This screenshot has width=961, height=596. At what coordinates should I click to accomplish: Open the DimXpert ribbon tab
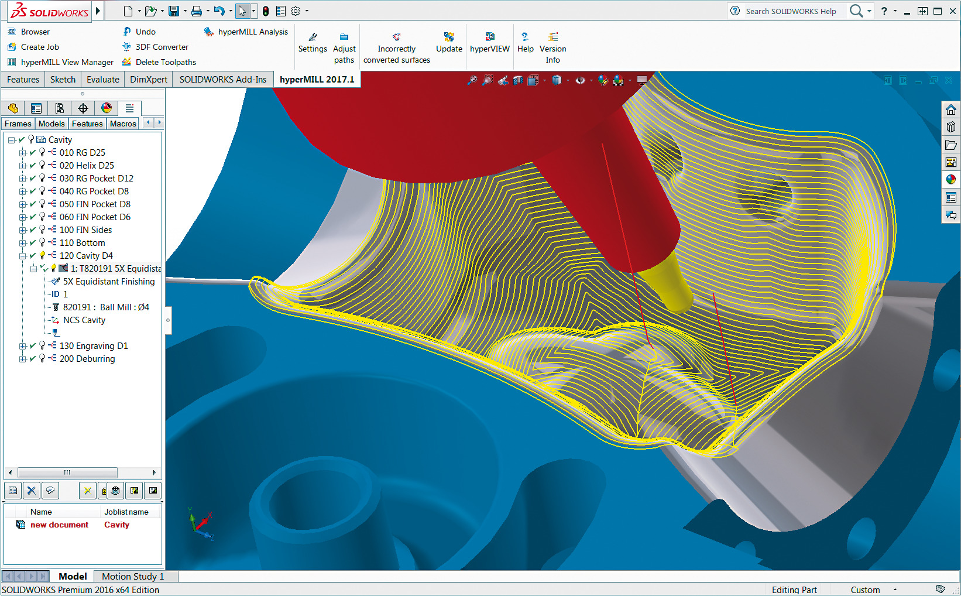click(x=149, y=80)
